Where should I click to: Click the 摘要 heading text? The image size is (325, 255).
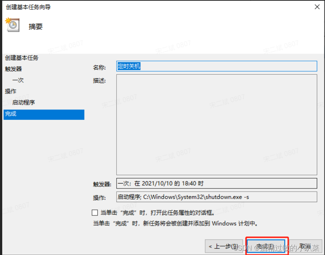coord(36,26)
